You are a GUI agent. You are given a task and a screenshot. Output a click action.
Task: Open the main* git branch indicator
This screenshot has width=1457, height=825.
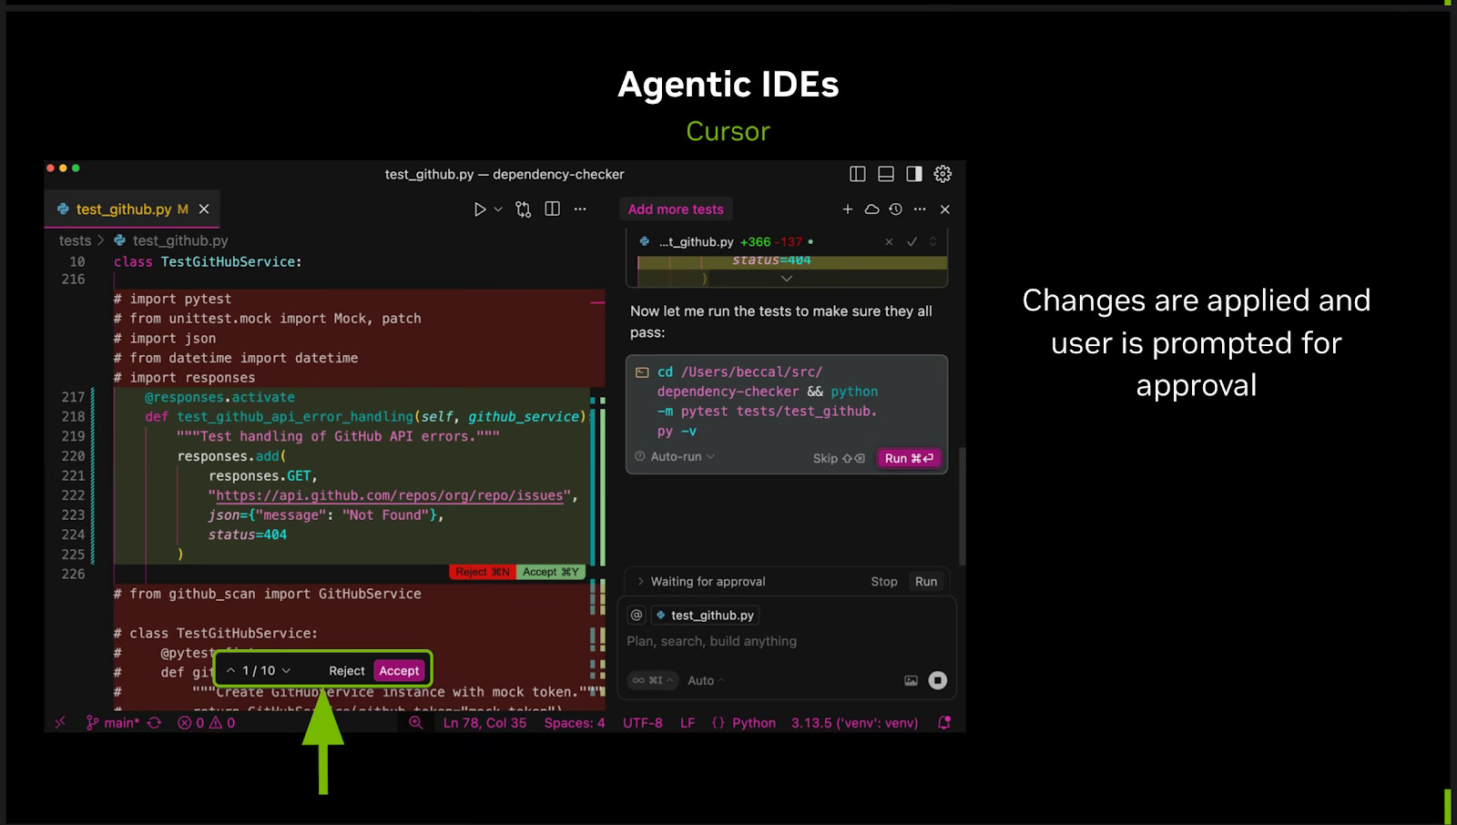click(113, 723)
